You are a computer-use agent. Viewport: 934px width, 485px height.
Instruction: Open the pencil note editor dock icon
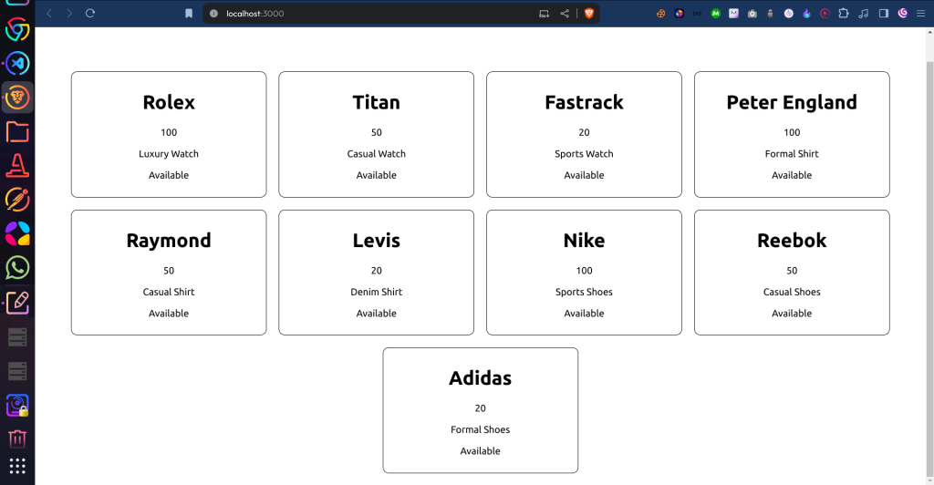pos(17,303)
